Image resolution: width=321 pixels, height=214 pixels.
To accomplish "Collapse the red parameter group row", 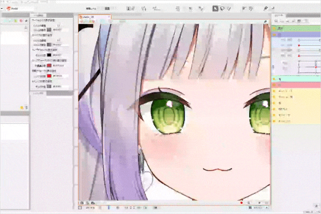I will pos(296,85).
